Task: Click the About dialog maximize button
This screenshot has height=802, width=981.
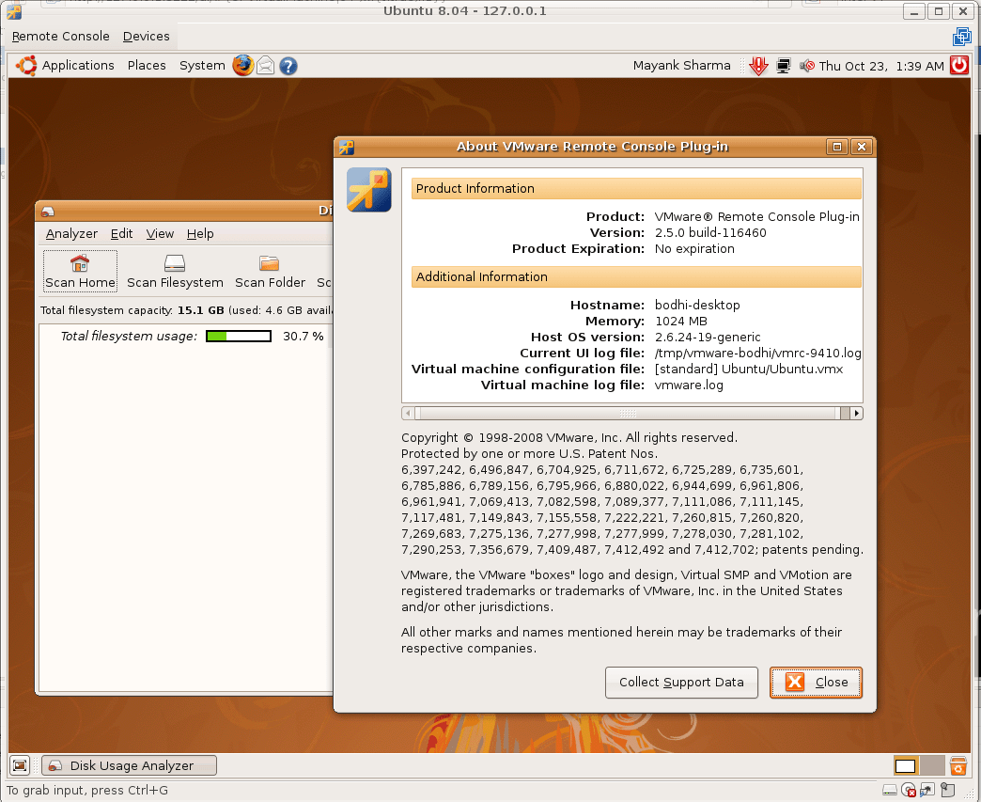Action: [836, 147]
